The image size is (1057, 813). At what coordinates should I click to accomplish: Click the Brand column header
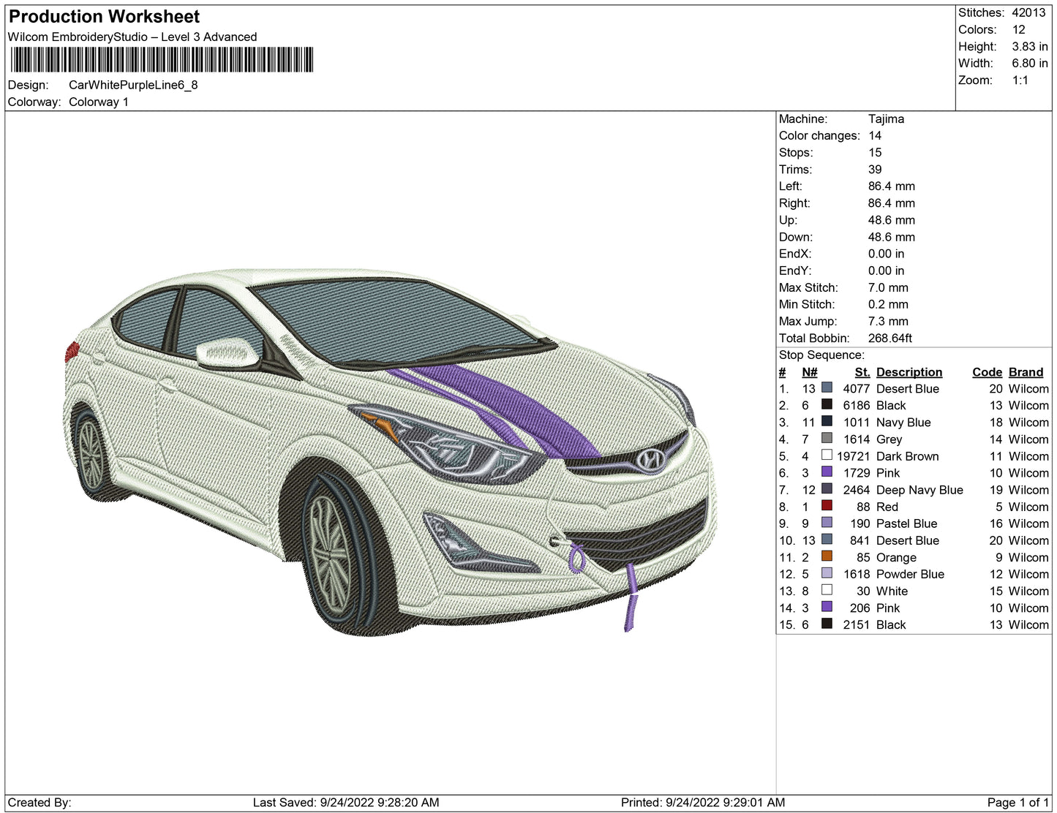point(1026,372)
